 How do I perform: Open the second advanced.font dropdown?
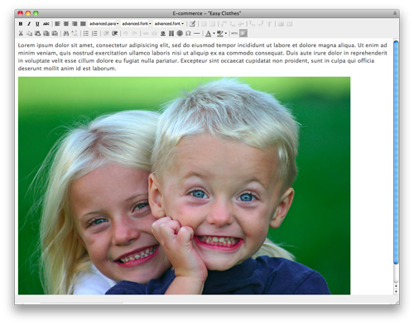[x=169, y=24]
